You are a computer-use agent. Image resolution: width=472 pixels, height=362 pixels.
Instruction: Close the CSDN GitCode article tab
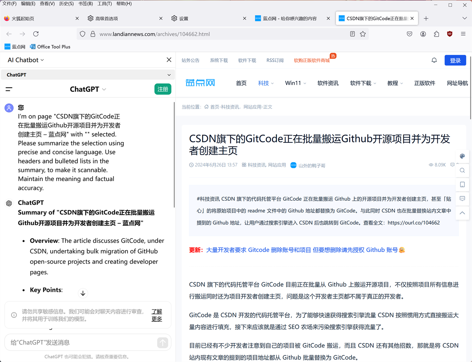(x=412, y=18)
